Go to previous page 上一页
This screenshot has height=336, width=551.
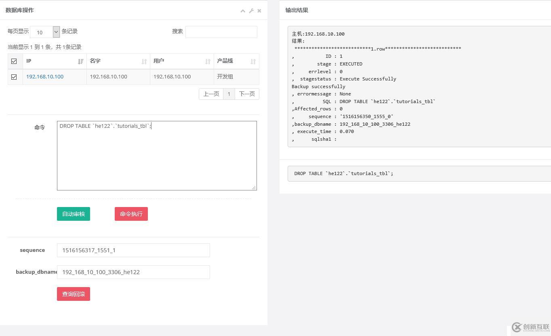211,94
